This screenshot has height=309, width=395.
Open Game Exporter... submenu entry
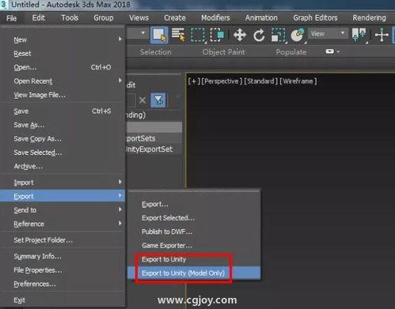pyautogui.click(x=194, y=246)
